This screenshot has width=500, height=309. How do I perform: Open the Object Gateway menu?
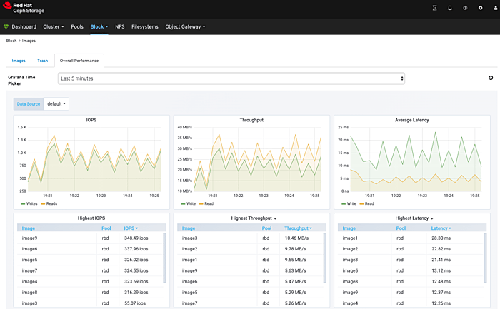185,27
